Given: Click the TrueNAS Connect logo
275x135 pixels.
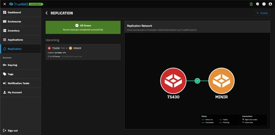Looking at the screenshot, I should tap(26, 4).
